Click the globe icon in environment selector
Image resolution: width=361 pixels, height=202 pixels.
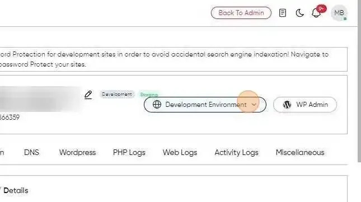(x=157, y=105)
